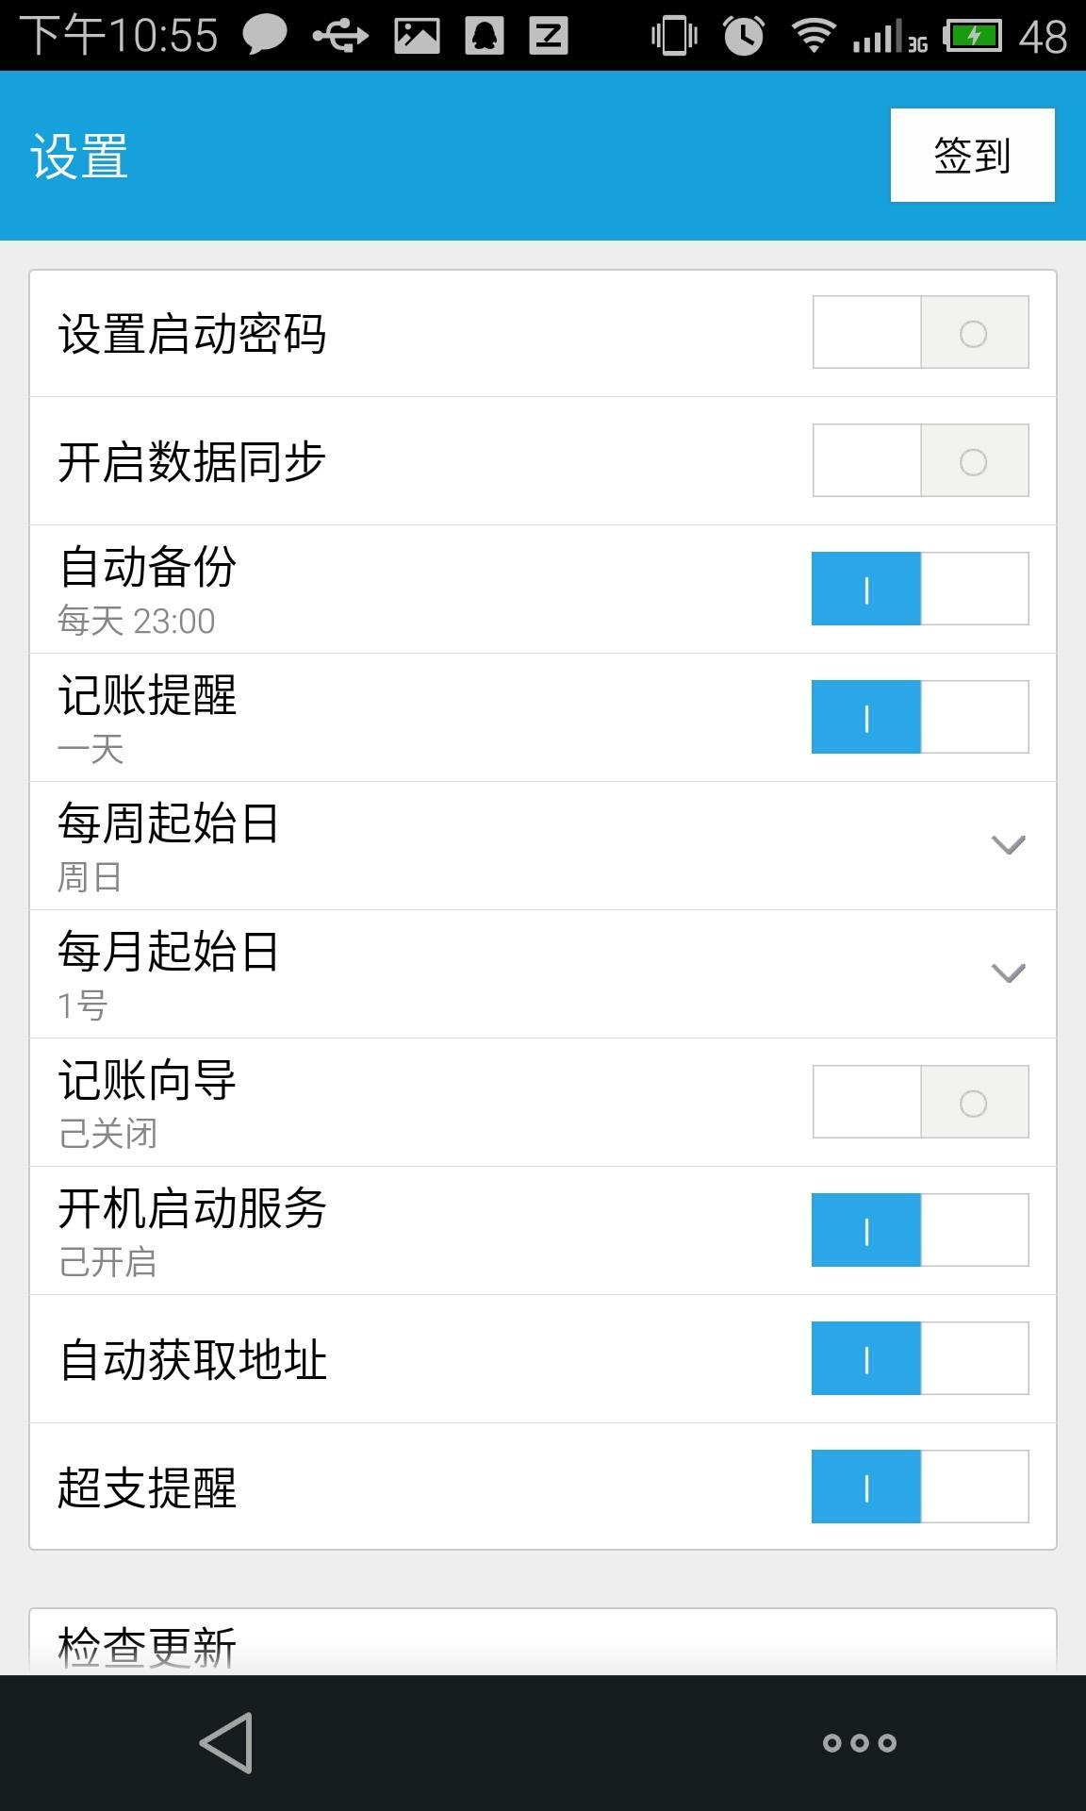Click the 签到 button
This screenshot has width=1086, height=1811.
[972, 156]
